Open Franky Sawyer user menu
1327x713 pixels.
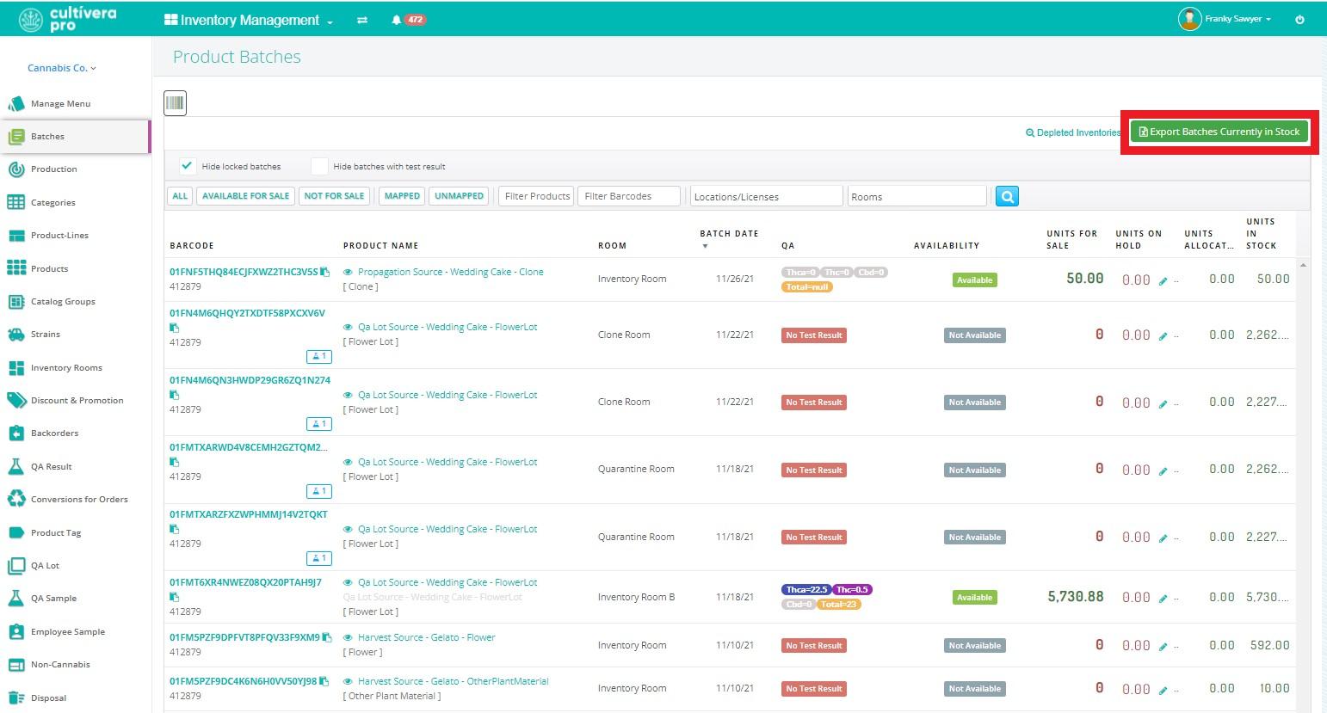1225,19
